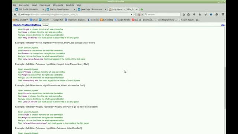The width and height of the screenshot is (238, 134).
Task: Open the LinkedIn bookmark
Action: (x=44, y=20)
